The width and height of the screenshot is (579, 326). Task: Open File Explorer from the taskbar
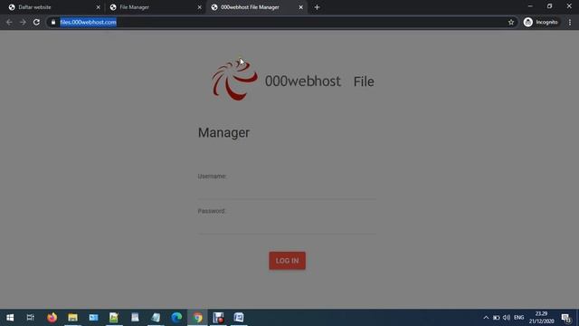72,318
